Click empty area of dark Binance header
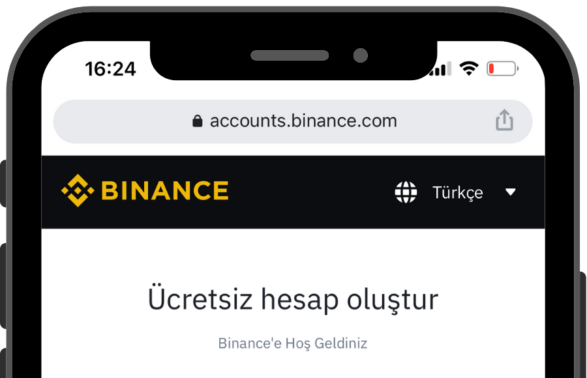Image resolution: width=587 pixels, height=378 pixels. 310,192
